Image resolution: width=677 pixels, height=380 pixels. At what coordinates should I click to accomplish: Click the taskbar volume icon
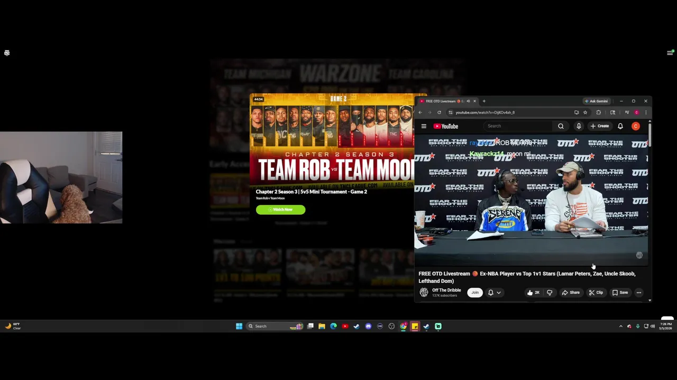tap(653, 326)
